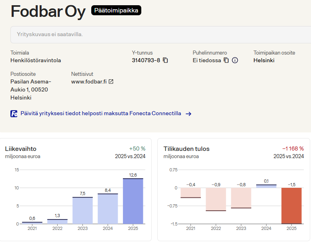Click the miljoonaa euroa label under Liikevaihto
311x244 pixels.
(x=22, y=157)
